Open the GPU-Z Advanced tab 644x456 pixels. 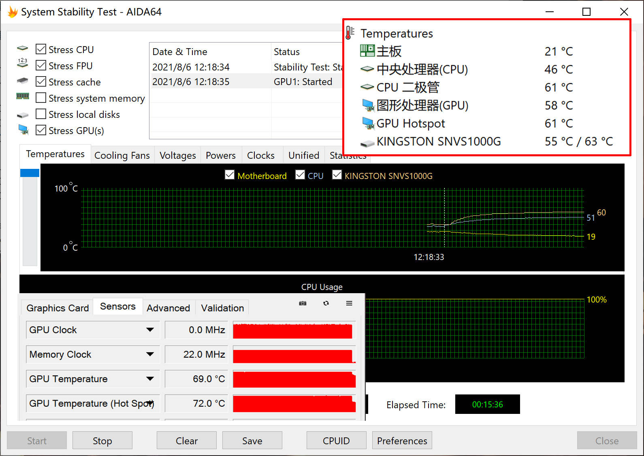[x=168, y=308]
